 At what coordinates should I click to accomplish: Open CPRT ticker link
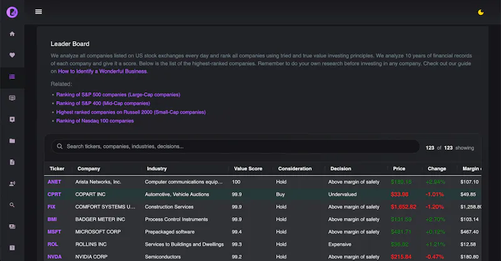point(54,194)
